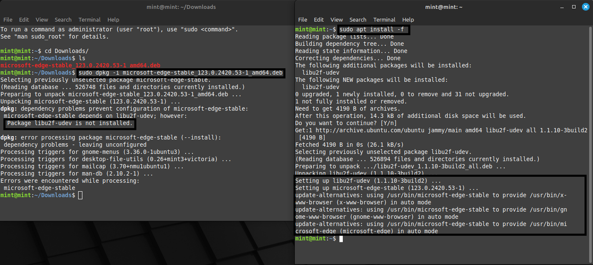The image size is (593, 265).
Task: Open View menu in the mint@mint: ~ terminal
Action: pyautogui.click(x=337, y=20)
